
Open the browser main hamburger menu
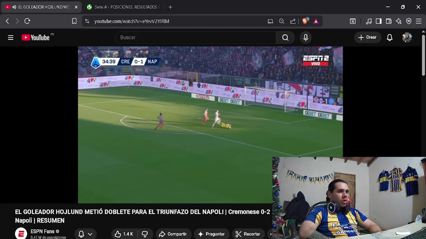pyautogui.click(x=419, y=21)
